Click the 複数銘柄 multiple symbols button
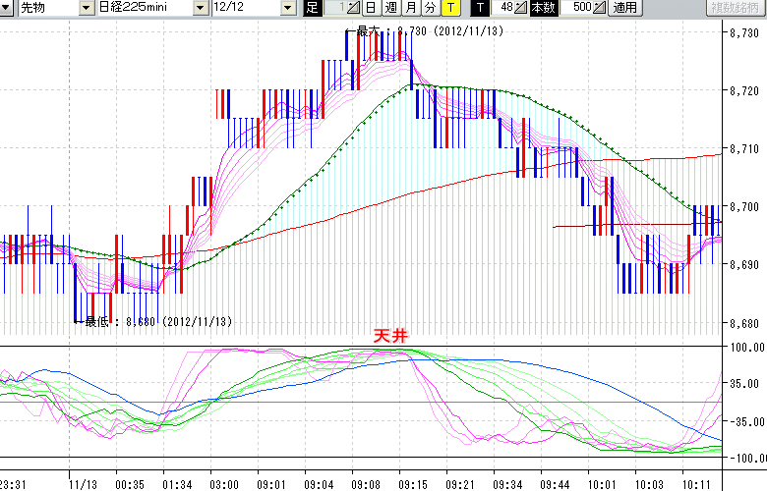This screenshot has width=767, height=491. pyautogui.click(x=736, y=8)
